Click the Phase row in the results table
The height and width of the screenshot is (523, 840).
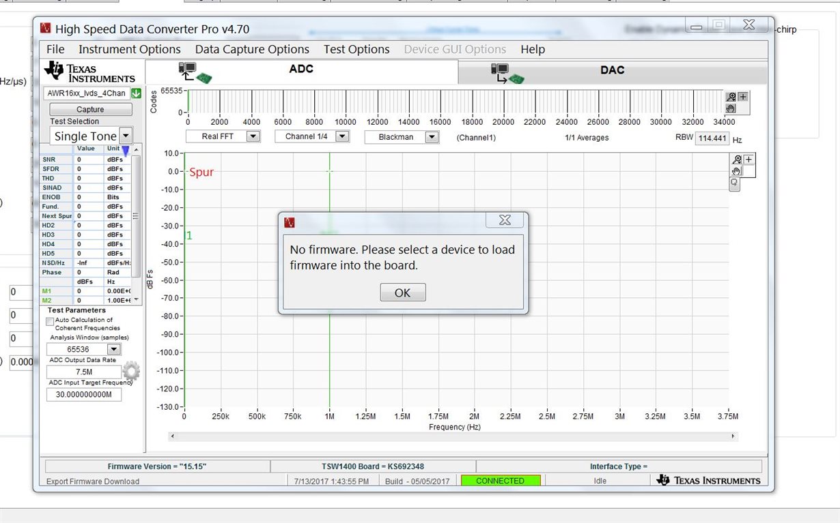pos(85,272)
